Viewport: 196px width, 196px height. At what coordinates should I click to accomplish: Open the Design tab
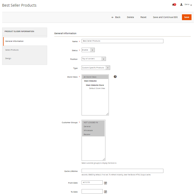point(8,58)
